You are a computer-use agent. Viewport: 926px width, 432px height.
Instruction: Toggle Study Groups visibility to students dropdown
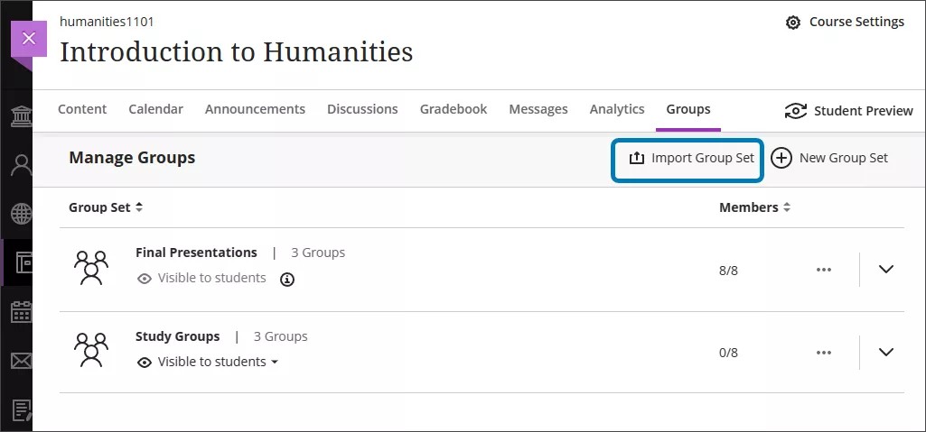[208, 362]
